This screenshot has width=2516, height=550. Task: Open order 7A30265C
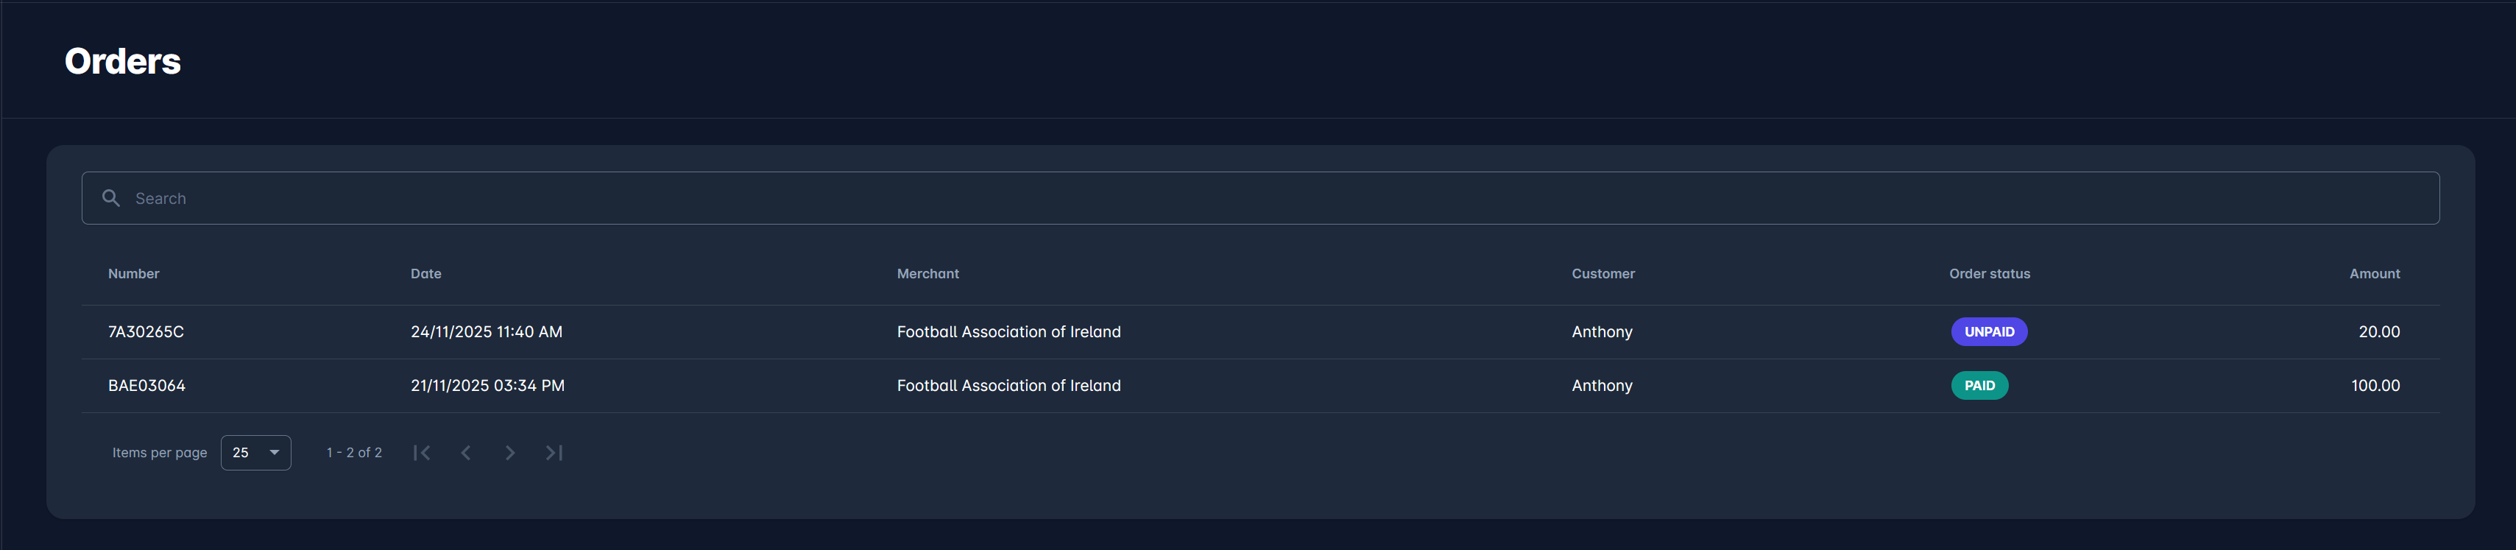click(146, 332)
